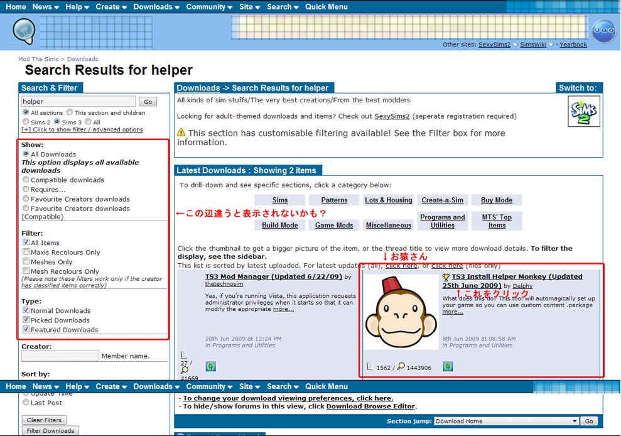Open the Help dropdown in top navbar
This screenshot has width=621, height=436.
click(x=77, y=7)
